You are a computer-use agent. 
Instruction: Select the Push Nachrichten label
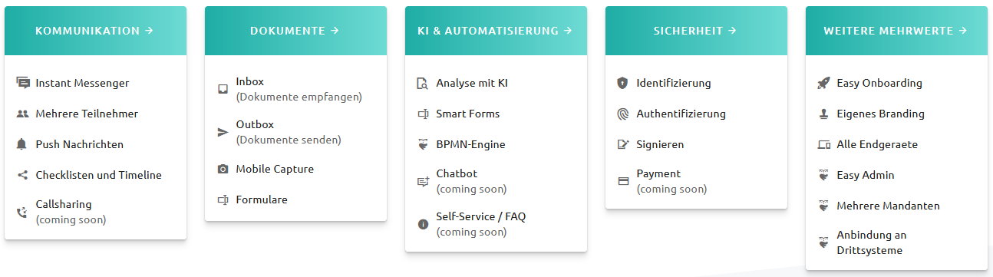[x=79, y=144]
